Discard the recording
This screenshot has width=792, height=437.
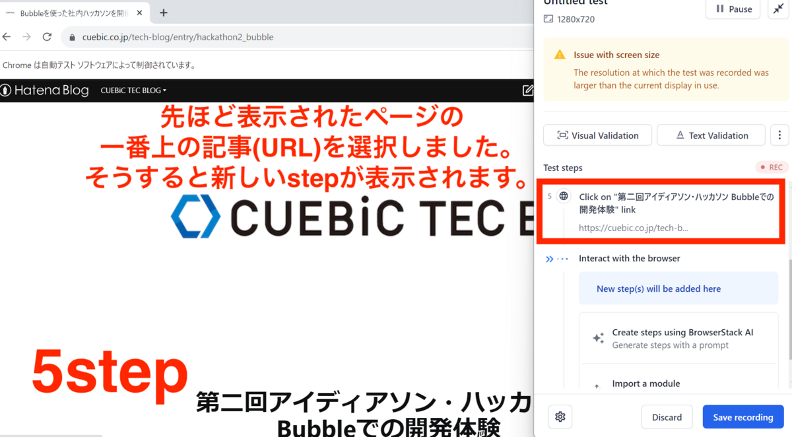[667, 417]
